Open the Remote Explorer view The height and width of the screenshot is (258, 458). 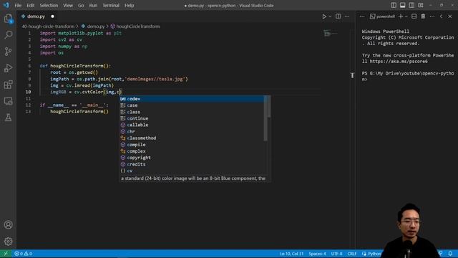click(8, 101)
